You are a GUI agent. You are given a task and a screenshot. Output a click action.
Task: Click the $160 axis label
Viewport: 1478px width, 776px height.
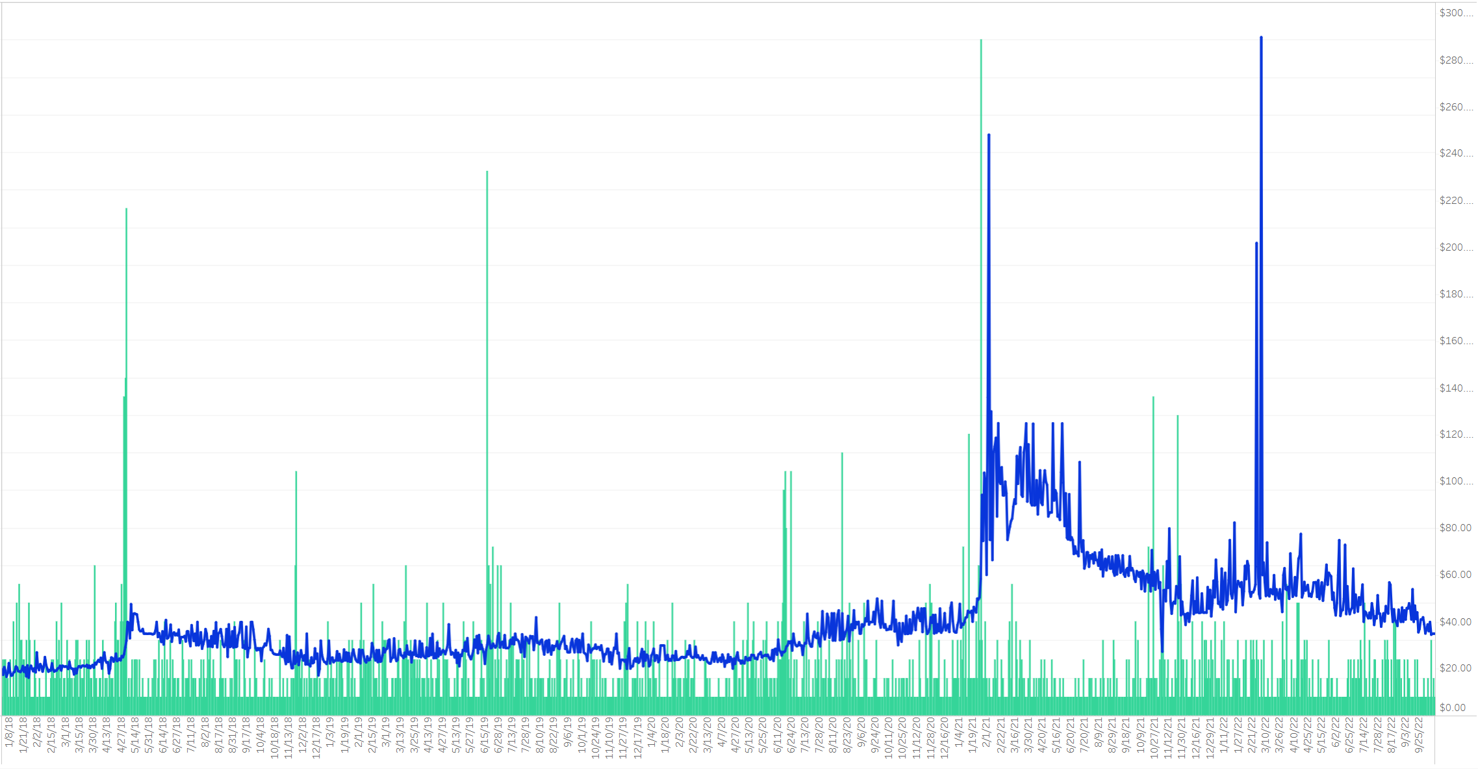pyautogui.click(x=1456, y=341)
